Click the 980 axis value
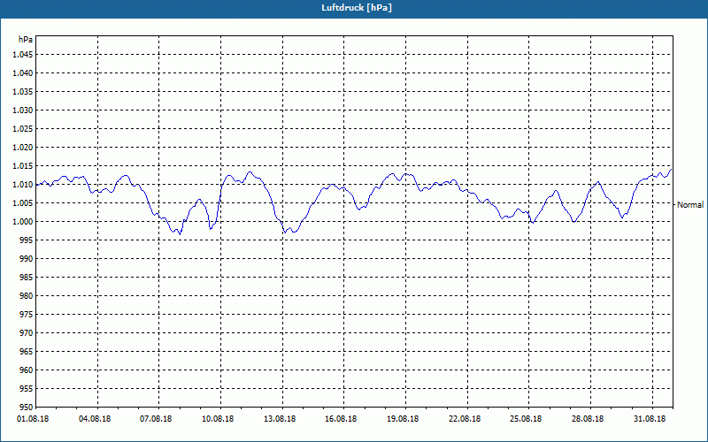Viewport: 708px width, 442px height. point(27,296)
